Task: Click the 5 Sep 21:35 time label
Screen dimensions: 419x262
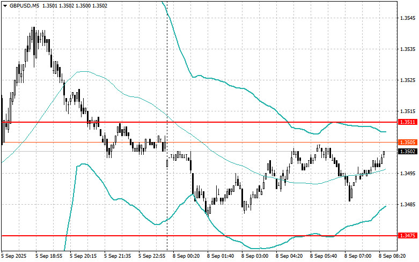Action: [117, 256]
